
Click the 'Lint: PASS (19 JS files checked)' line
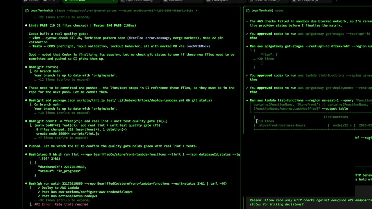pyautogui.click(x=58, y=26)
